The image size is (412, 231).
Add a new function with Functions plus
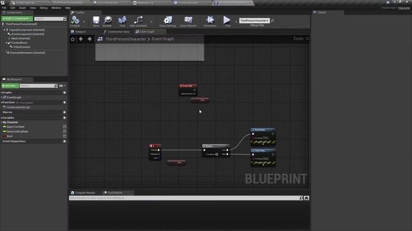tap(64, 103)
